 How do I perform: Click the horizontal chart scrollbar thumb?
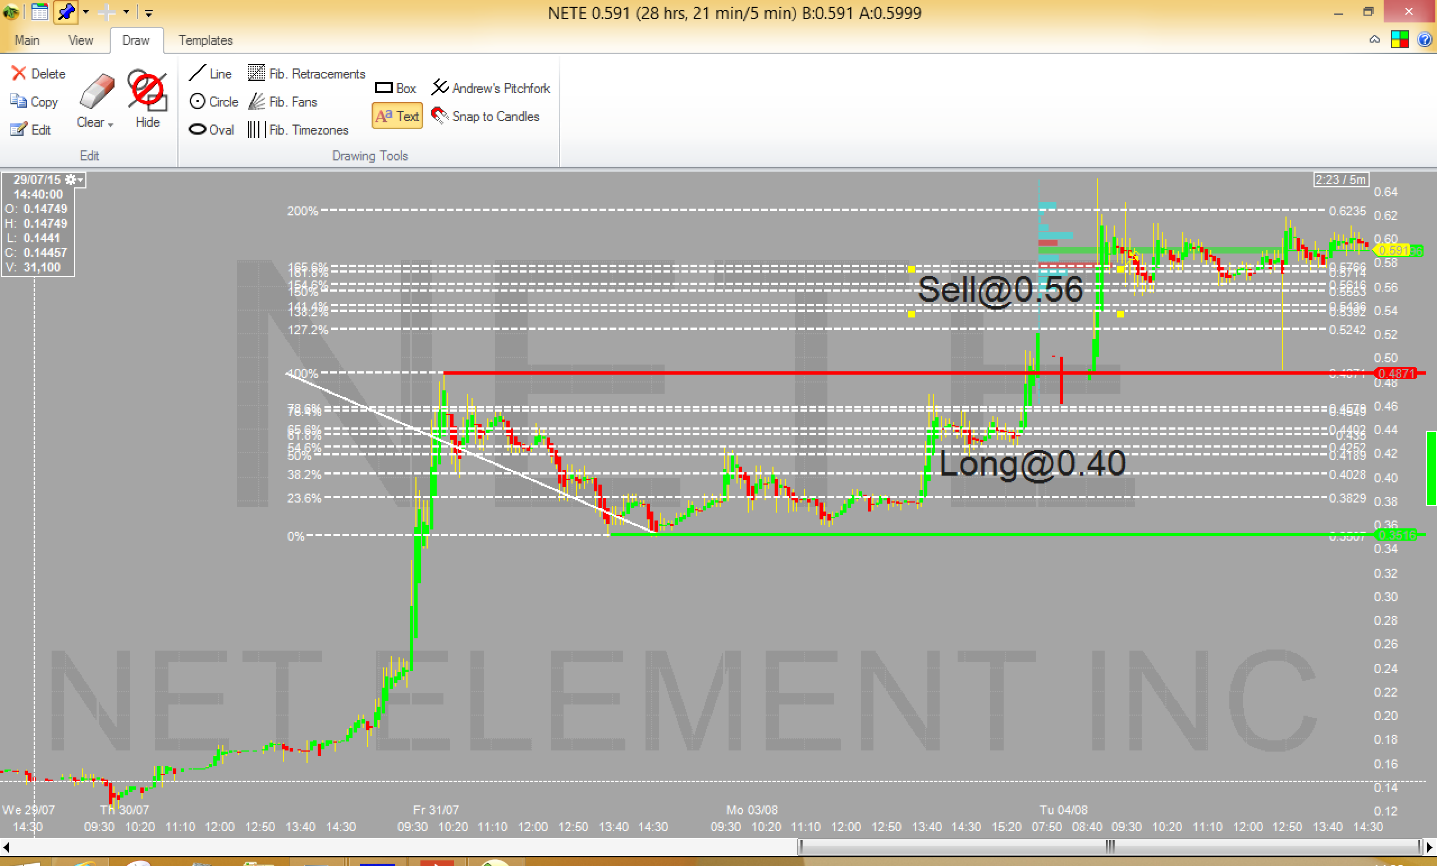pos(1109,846)
